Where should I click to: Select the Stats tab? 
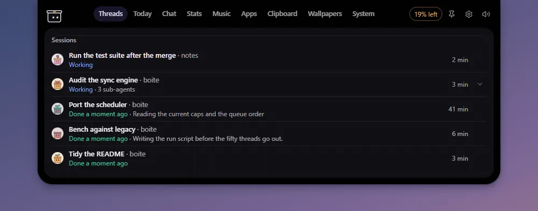pyautogui.click(x=194, y=14)
